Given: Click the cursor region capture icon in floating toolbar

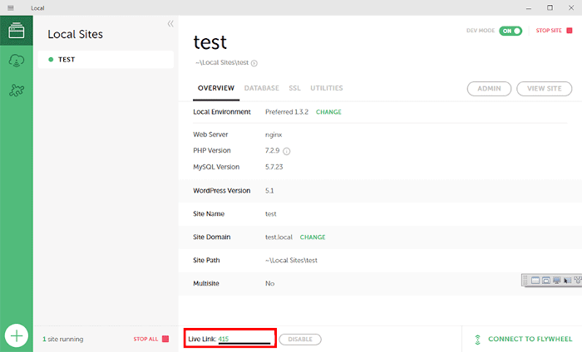Looking at the screenshot, I should click(x=568, y=281).
